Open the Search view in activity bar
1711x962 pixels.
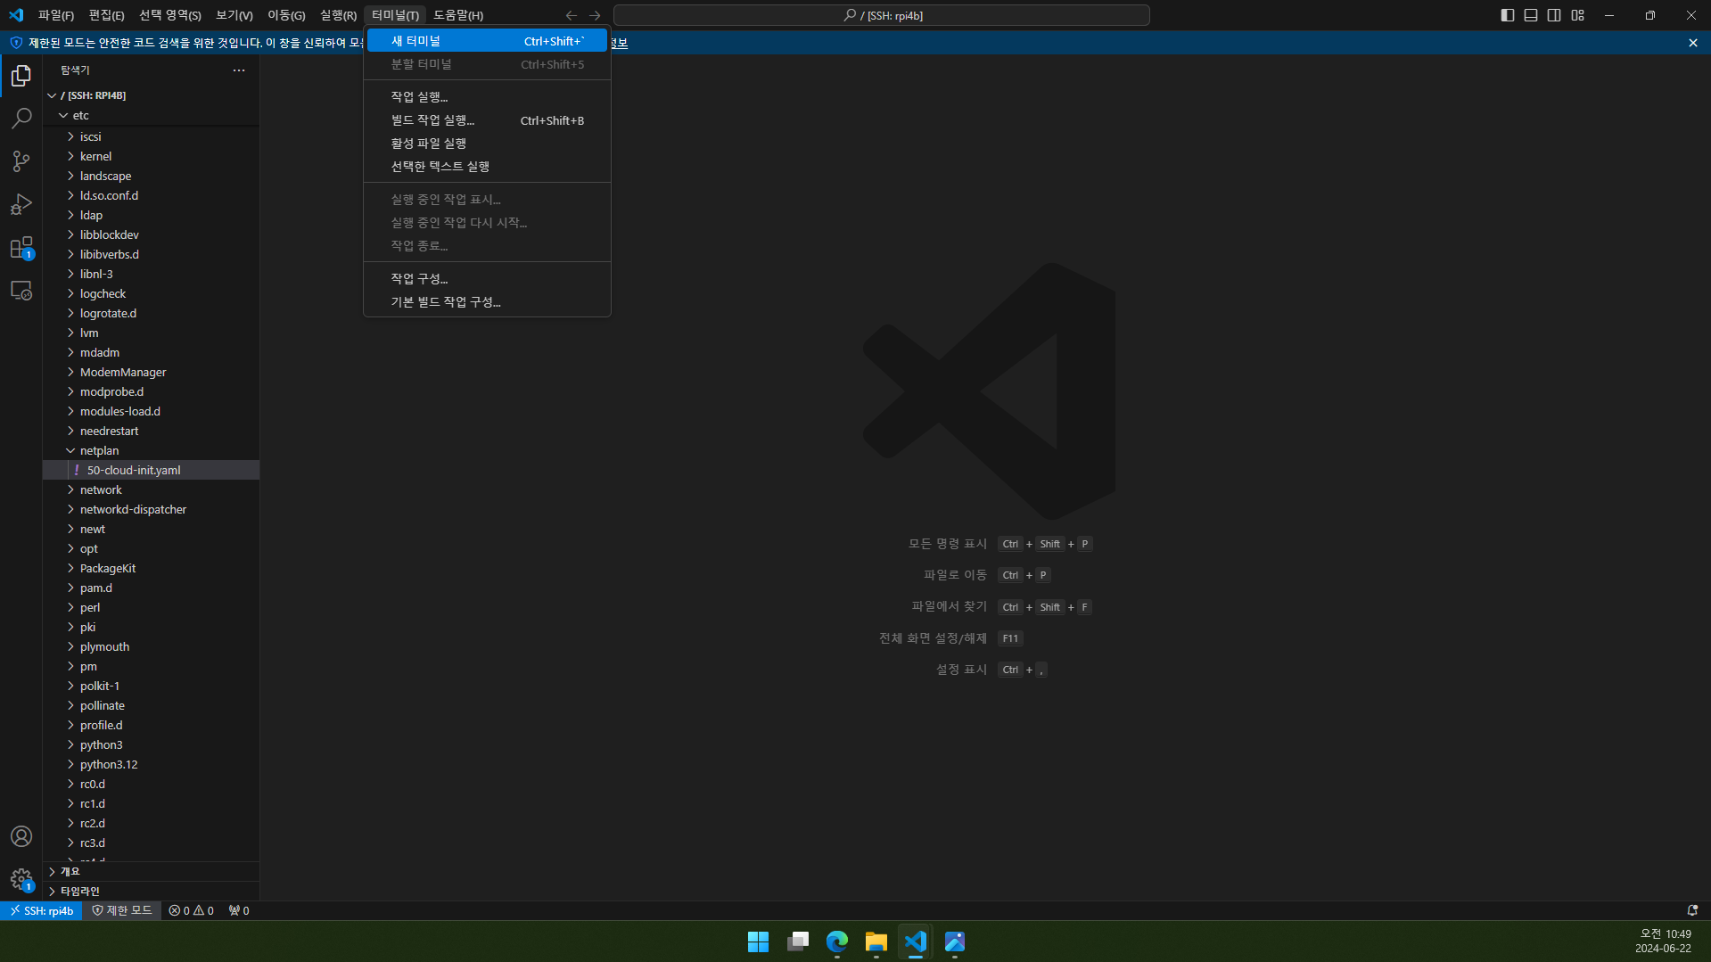coord(21,119)
